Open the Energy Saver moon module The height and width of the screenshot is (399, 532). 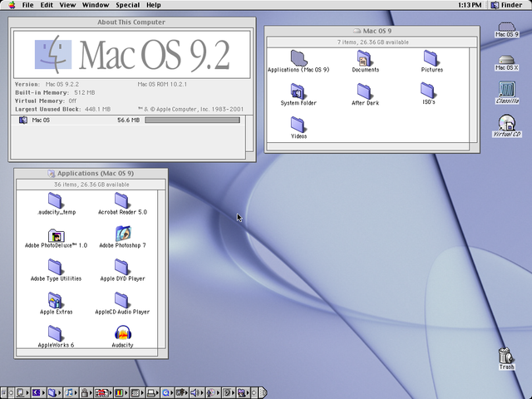(x=38, y=392)
